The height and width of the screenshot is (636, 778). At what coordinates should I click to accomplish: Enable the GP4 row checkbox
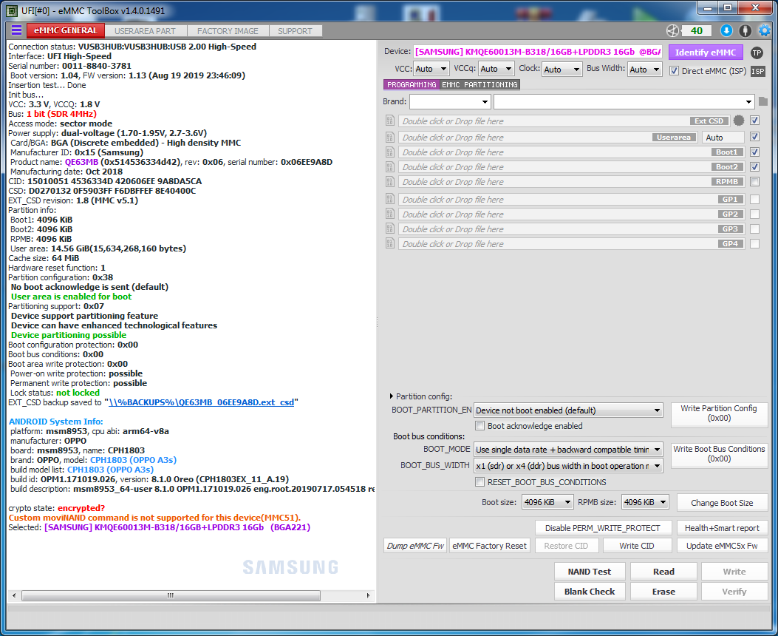(754, 244)
